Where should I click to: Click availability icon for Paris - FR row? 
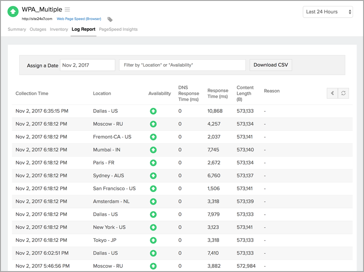point(153,163)
